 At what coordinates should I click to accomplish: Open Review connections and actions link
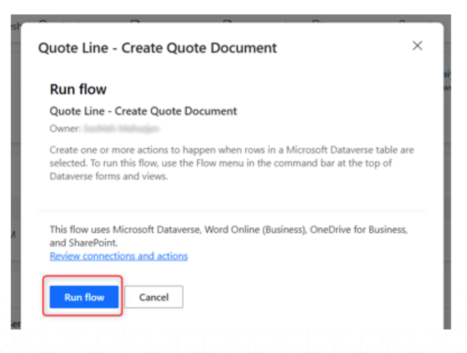click(119, 256)
